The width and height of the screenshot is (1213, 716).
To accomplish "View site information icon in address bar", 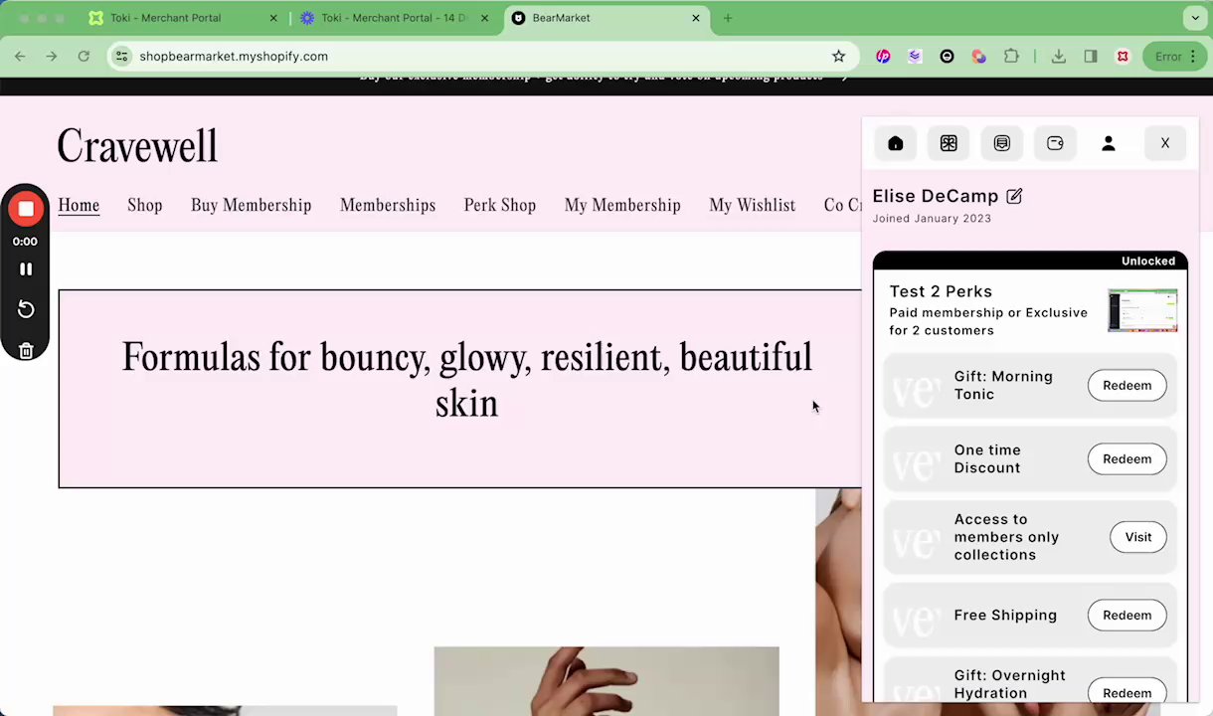I will (121, 57).
